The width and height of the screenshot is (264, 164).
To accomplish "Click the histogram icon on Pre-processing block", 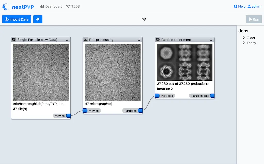I will 86,40.
